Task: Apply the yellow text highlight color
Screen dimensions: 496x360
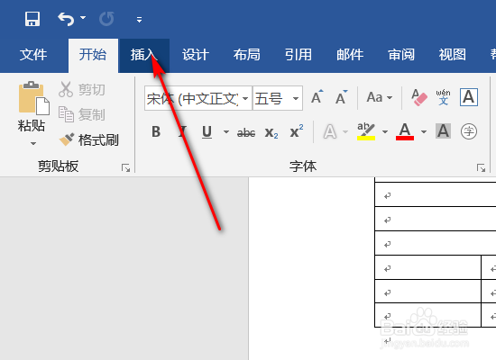Action: pyautogui.click(x=366, y=131)
